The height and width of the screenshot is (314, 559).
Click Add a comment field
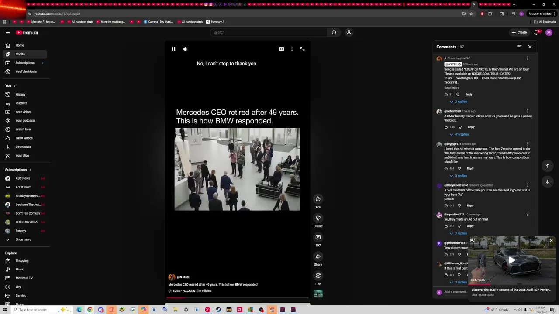tap(455, 292)
